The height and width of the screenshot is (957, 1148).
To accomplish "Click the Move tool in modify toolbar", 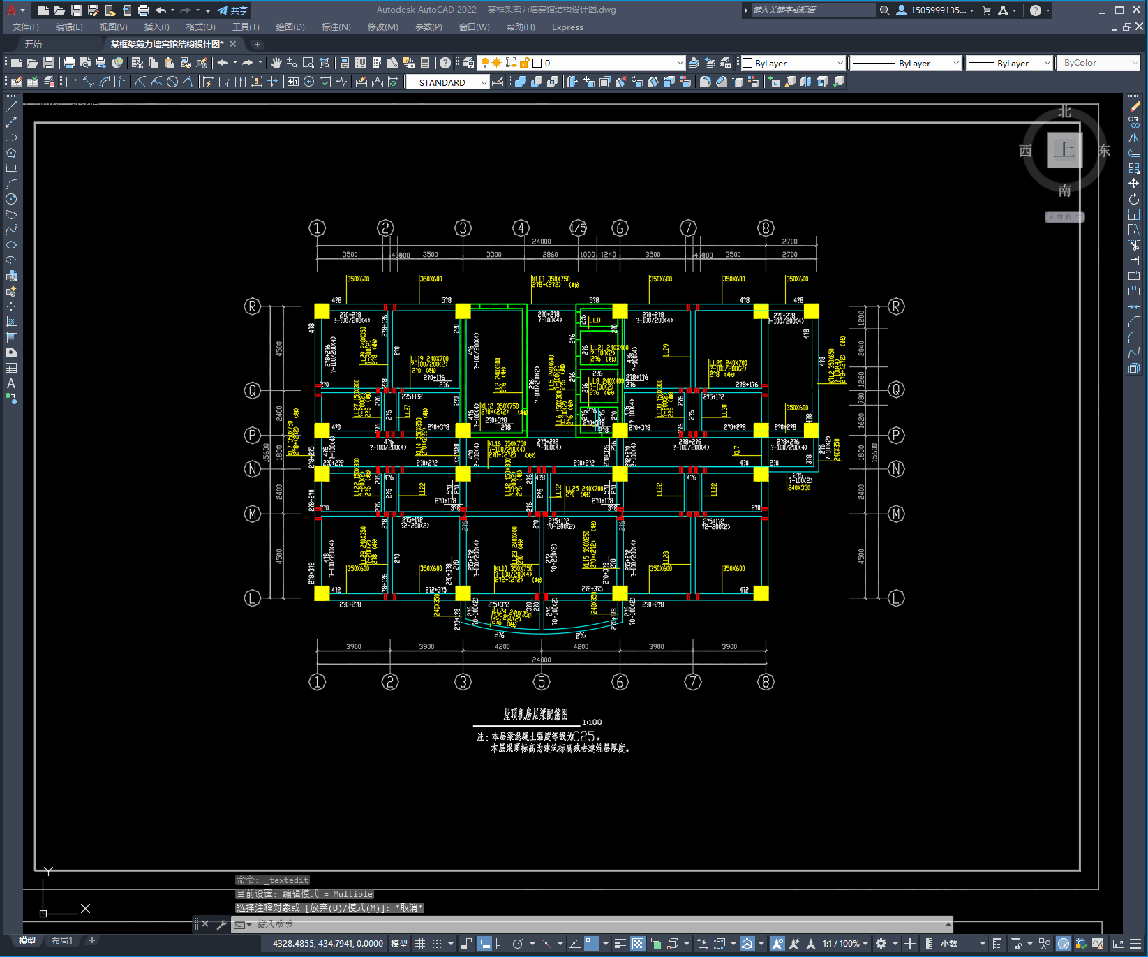I will tap(1134, 184).
